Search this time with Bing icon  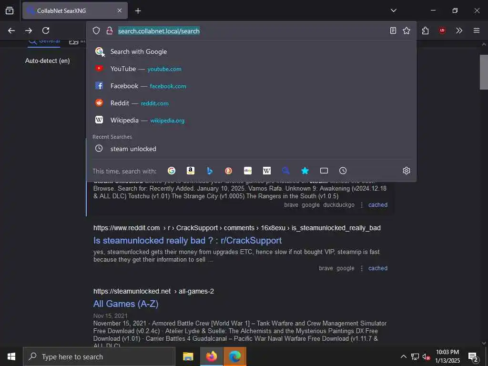click(x=210, y=171)
